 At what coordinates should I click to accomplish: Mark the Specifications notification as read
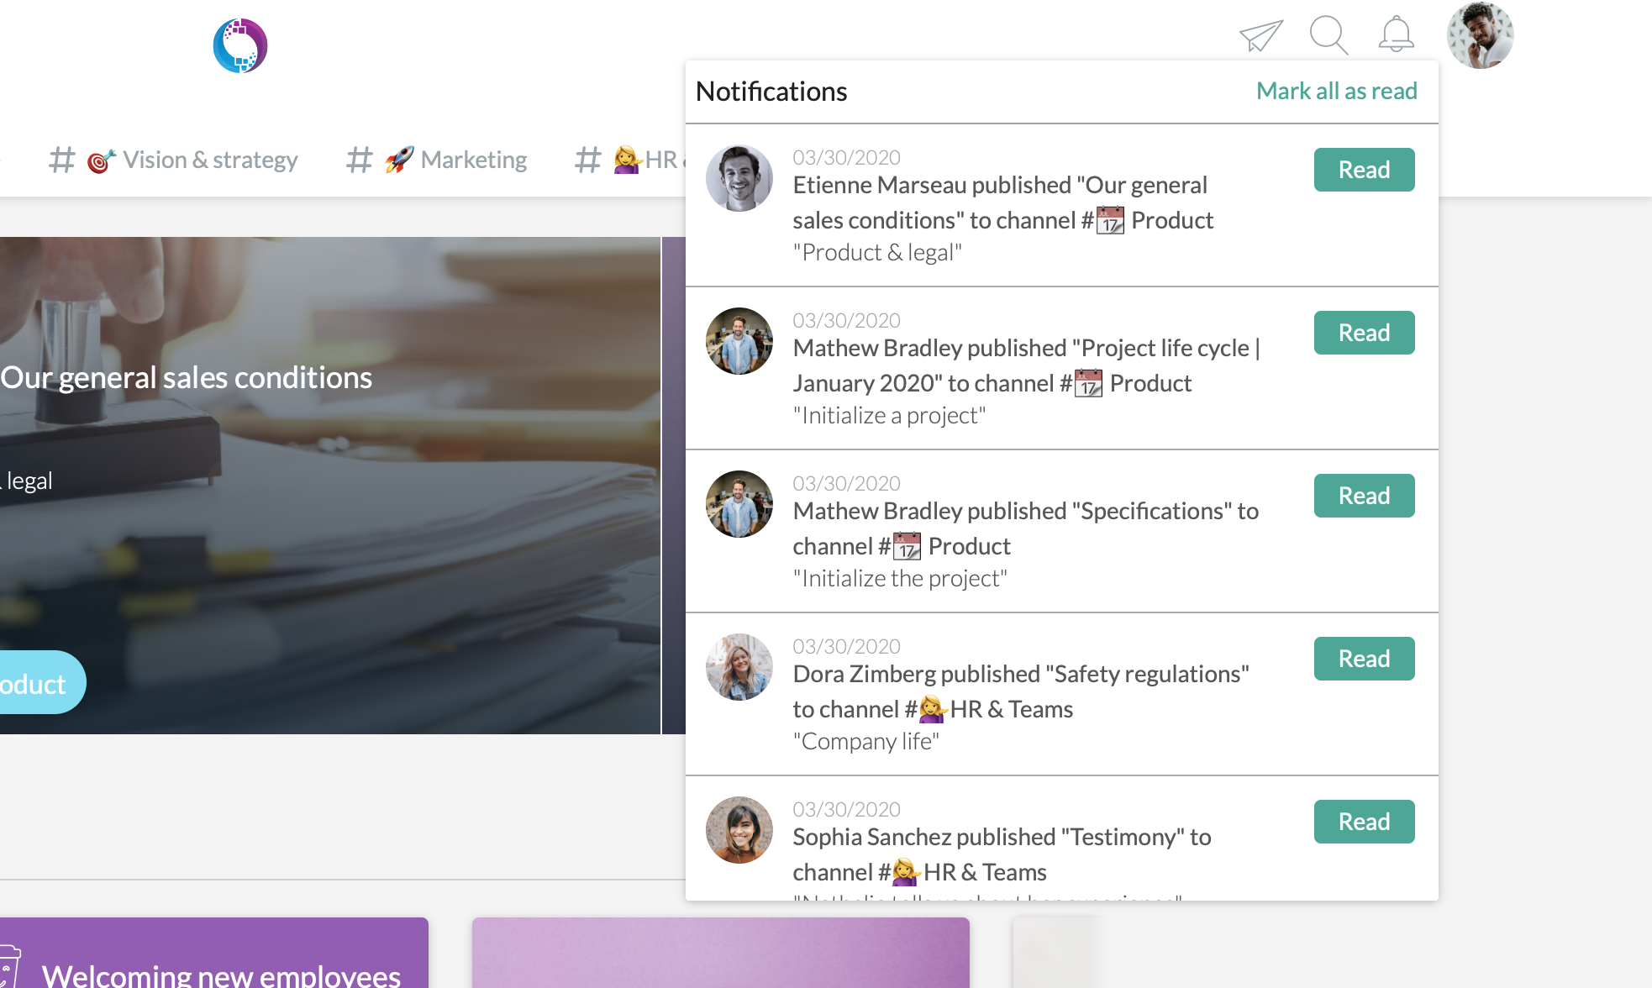tap(1363, 495)
